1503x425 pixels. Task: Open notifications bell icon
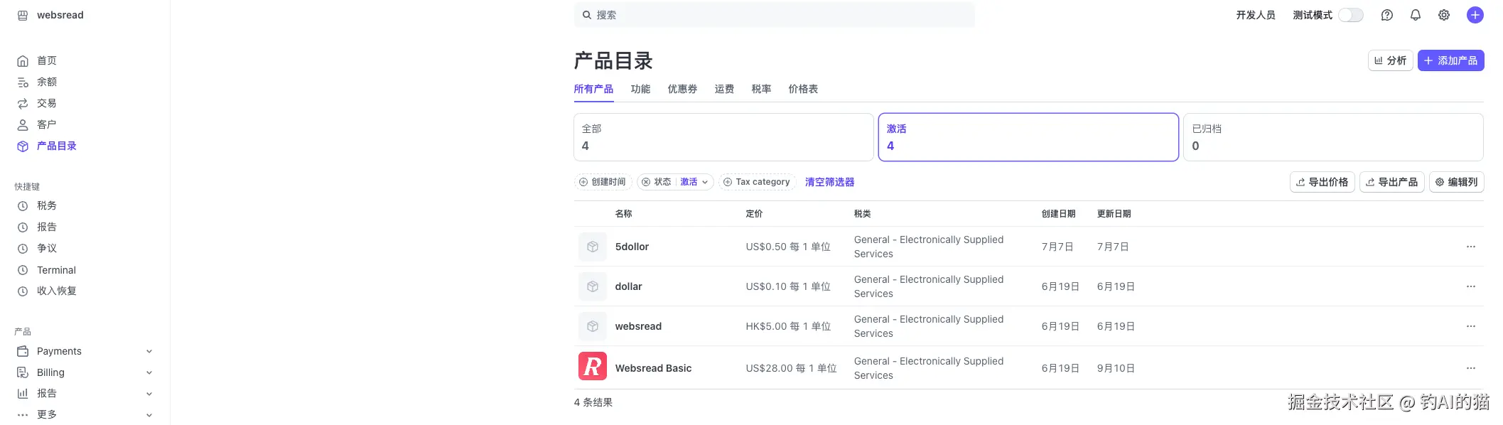pos(1415,15)
